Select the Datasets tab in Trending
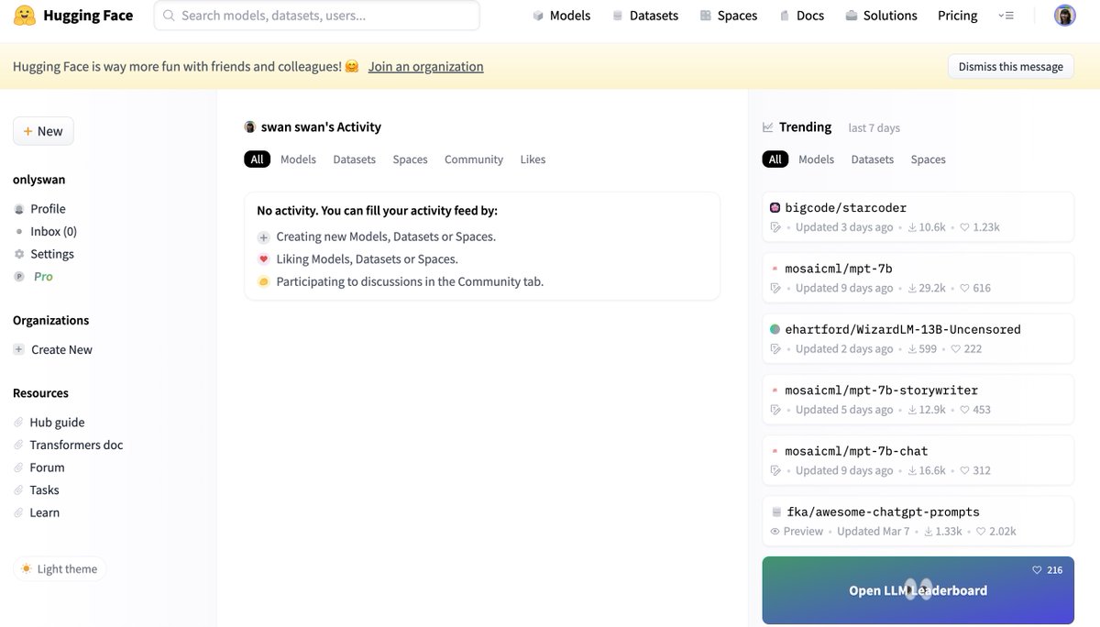The image size is (1100, 627). [873, 159]
